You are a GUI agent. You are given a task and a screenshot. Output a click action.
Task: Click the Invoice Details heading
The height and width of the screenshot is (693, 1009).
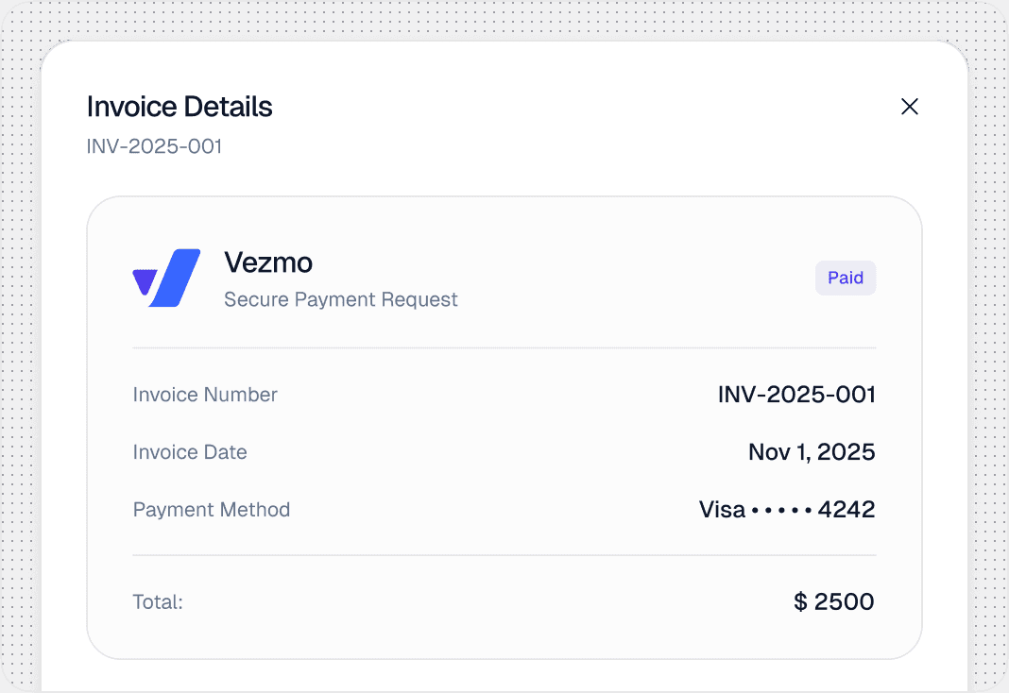point(180,107)
